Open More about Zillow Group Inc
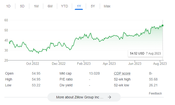Image resolution: width=175 pixels, height=105 pixels. [x=84, y=97]
